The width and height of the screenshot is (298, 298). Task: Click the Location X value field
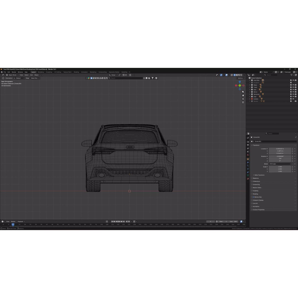(280, 149)
